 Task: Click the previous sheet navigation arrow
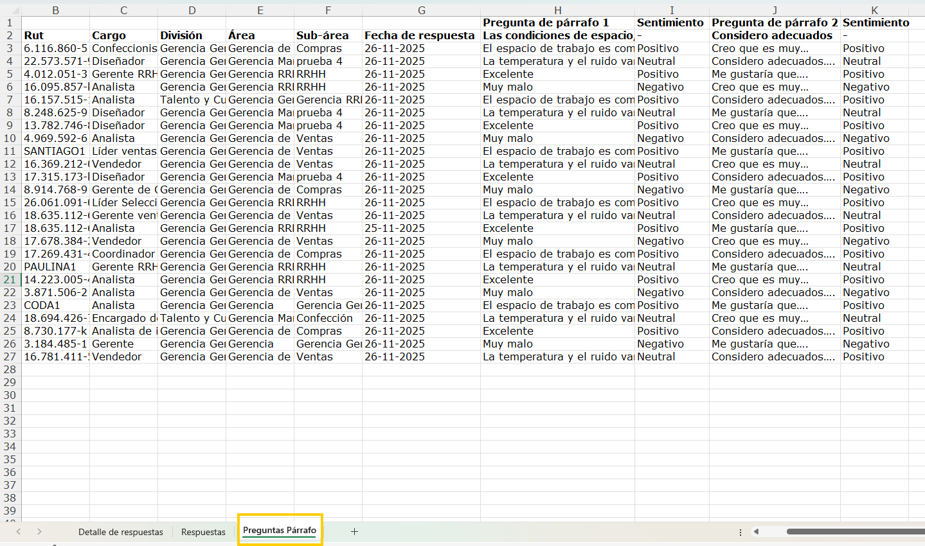point(19,531)
